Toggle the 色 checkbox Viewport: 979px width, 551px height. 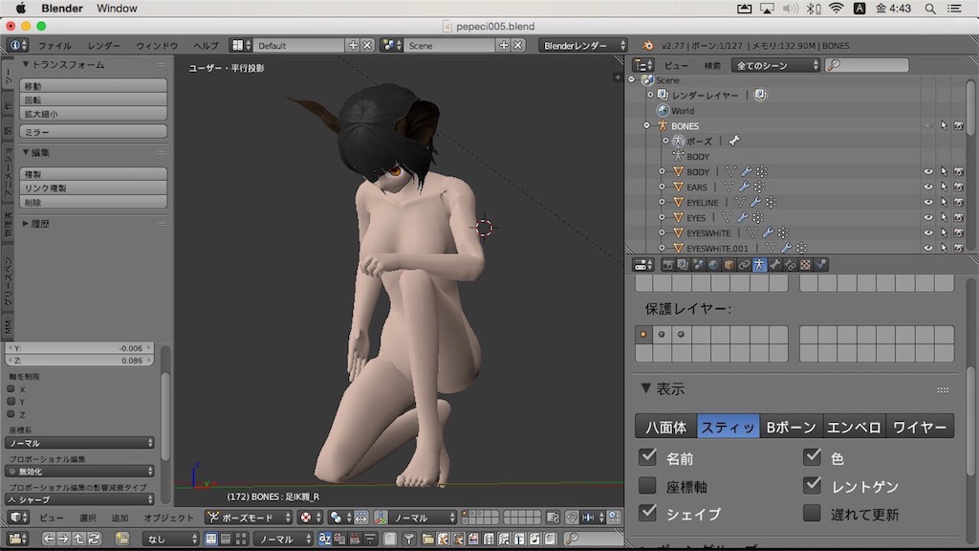pos(813,456)
